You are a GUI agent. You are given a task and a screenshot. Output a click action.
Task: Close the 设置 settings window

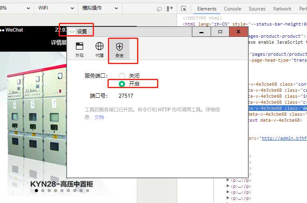click(238, 32)
